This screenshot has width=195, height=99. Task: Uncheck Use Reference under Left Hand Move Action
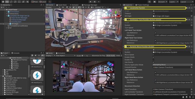coord(156,72)
